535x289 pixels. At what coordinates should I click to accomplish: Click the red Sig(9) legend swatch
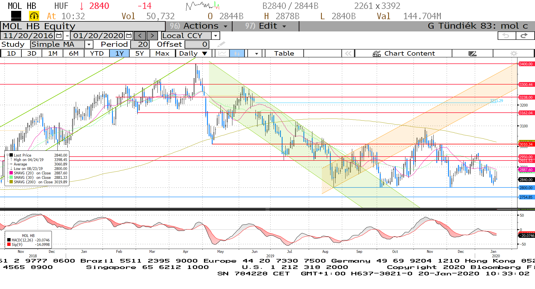pos(9,244)
